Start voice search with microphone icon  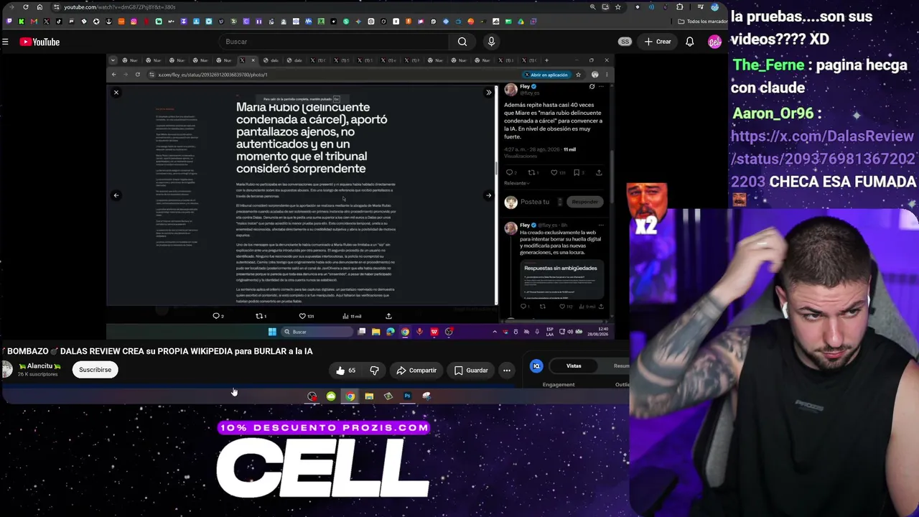tap(491, 42)
